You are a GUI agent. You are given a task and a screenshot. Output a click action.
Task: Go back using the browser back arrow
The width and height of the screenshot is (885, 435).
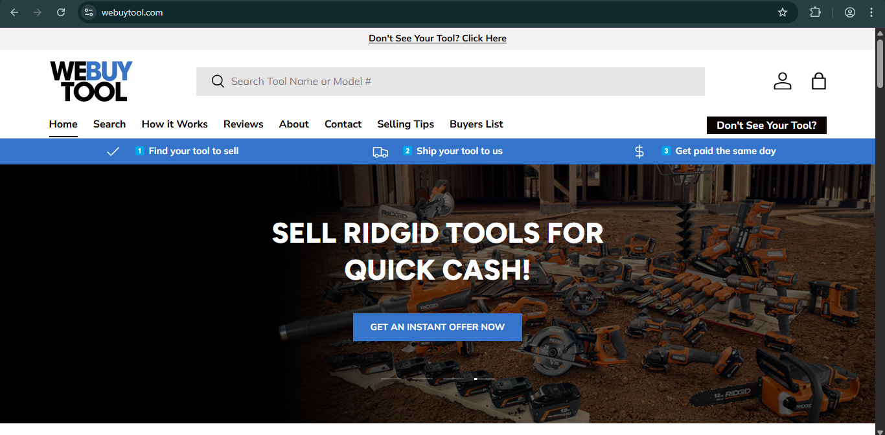[x=14, y=12]
